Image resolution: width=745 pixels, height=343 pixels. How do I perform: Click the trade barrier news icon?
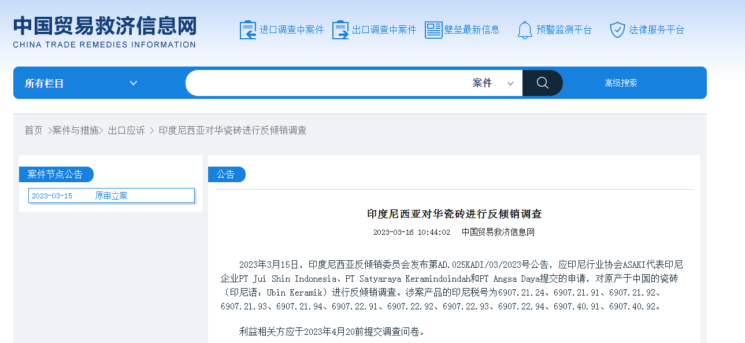(x=433, y=29)
